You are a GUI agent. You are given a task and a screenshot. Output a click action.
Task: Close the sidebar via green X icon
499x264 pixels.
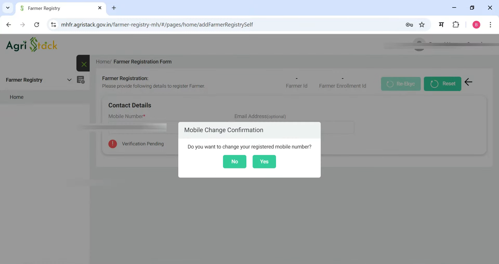point(83,63)
